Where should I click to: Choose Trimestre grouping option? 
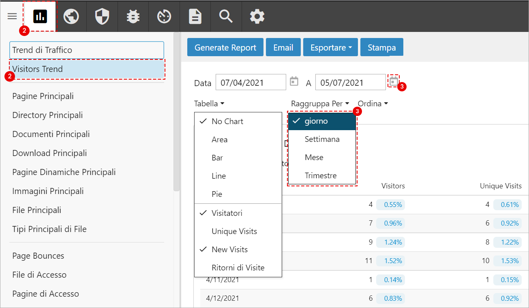(320, 175)
